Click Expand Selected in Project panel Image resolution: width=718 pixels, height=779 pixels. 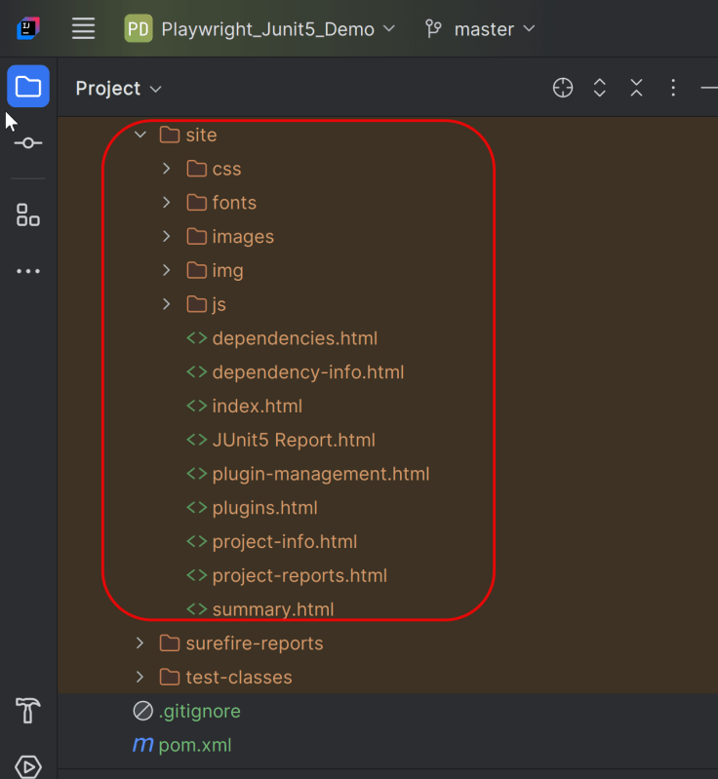point(600,88)
